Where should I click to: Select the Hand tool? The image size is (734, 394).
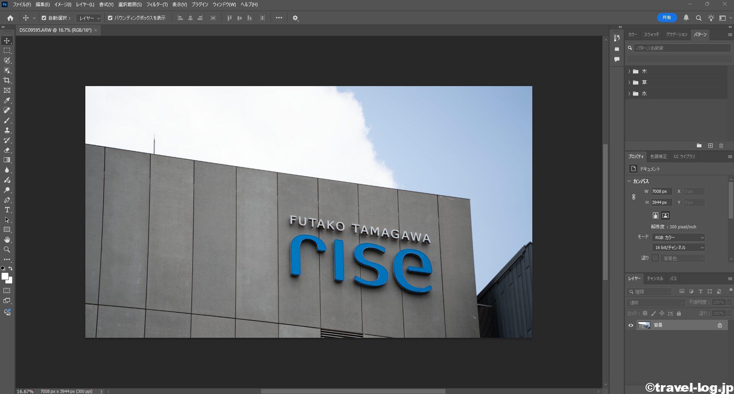(x=7, y=239)
